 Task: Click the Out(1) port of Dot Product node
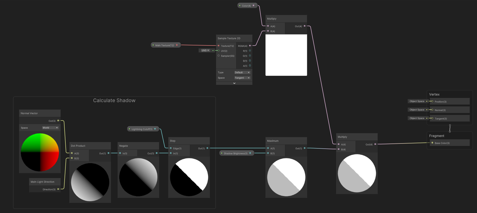pos(109,153)
